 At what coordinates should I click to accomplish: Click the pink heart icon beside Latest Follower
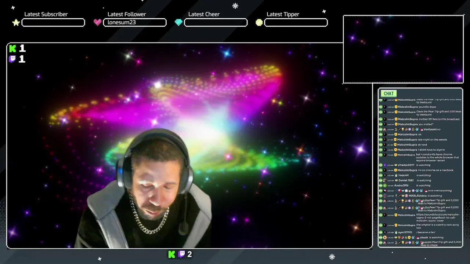tap(97, 22)
